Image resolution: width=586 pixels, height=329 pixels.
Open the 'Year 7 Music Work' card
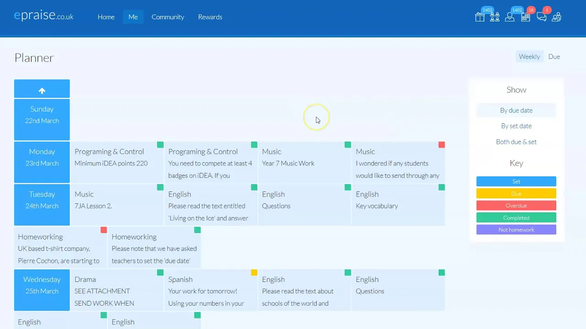tap(305, 162)
